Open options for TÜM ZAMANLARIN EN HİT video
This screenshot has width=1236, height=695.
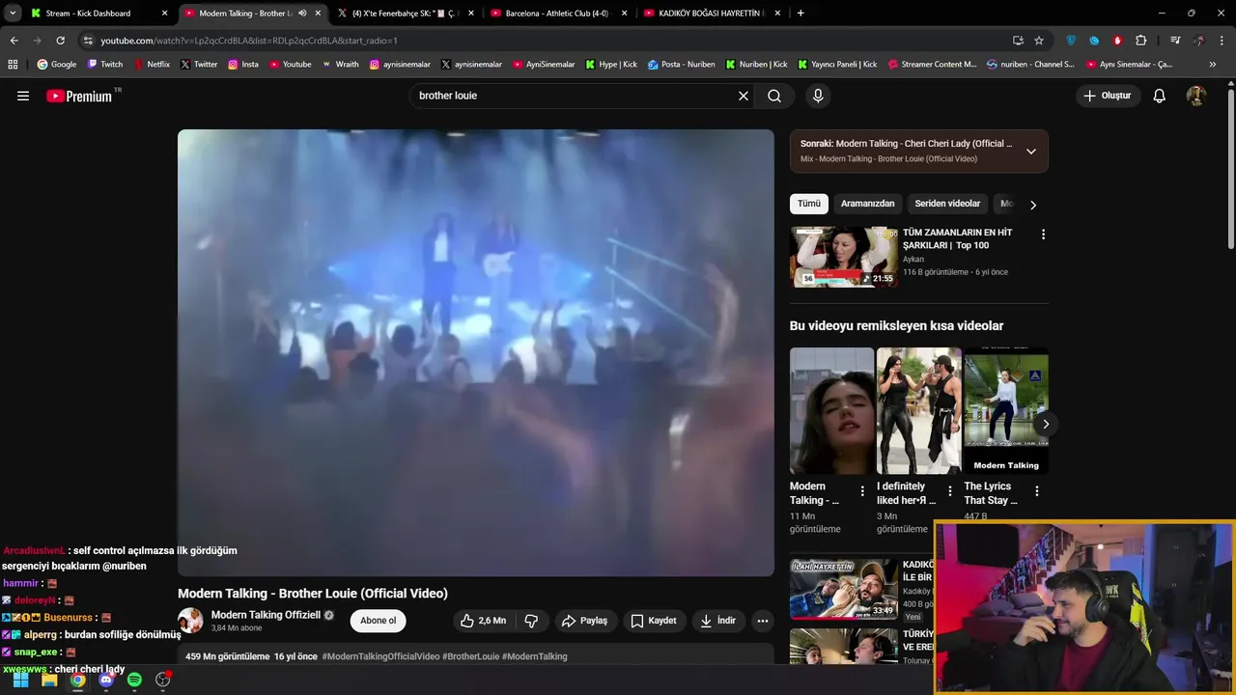coord(1043,235)
